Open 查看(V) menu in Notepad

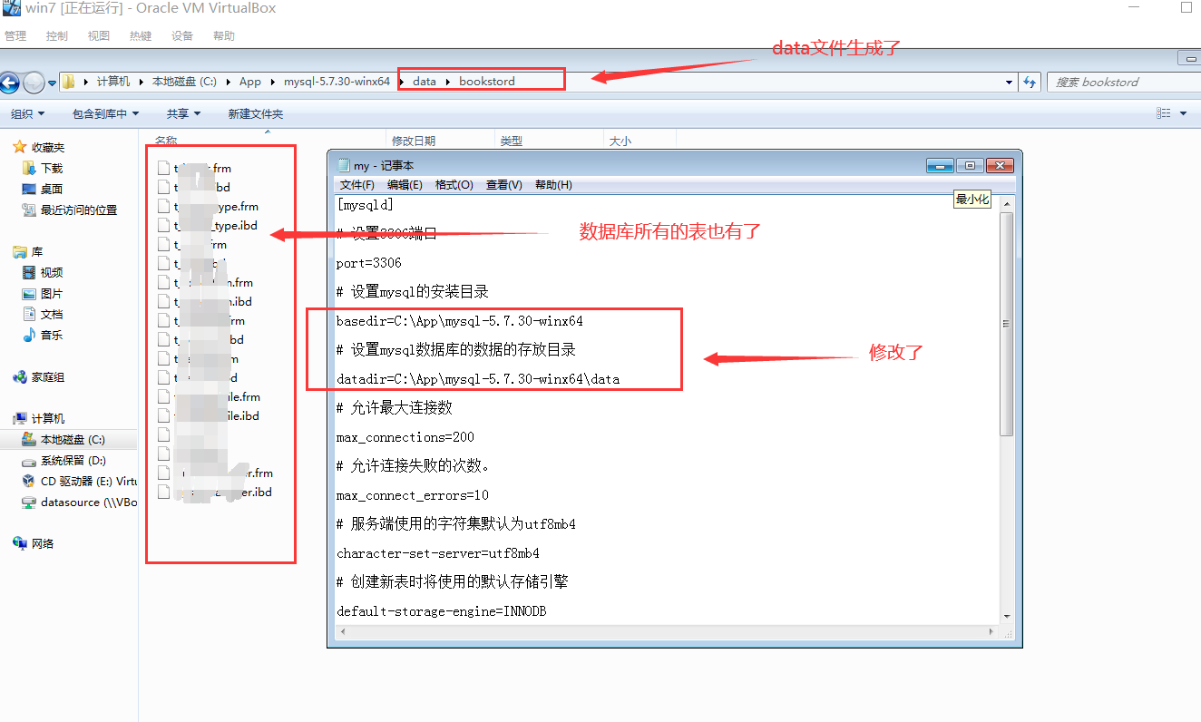coord(504,184)
